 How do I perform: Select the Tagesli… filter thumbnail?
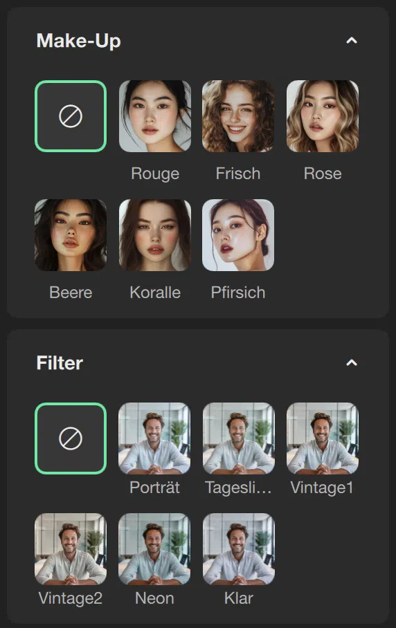point(238,438)
